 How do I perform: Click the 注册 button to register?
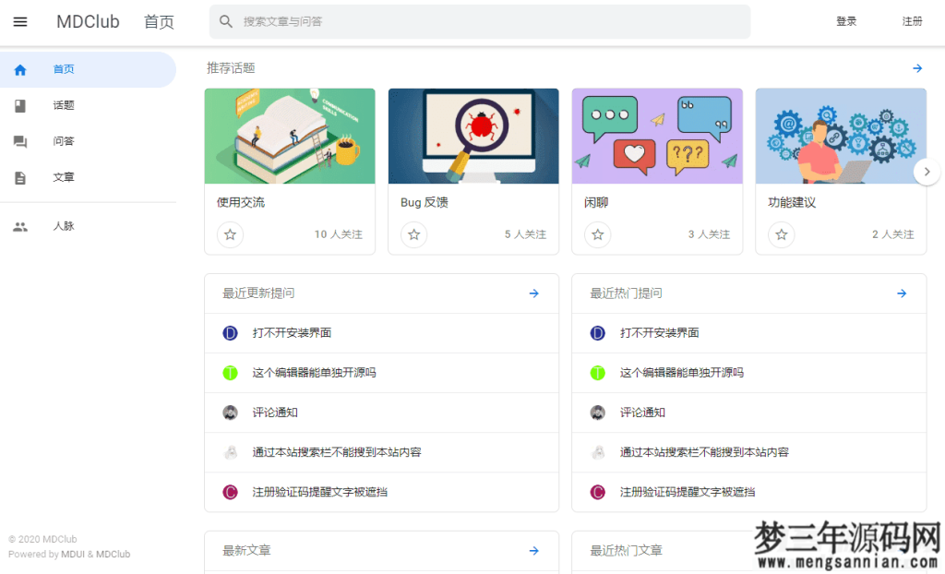click(913, 21)
